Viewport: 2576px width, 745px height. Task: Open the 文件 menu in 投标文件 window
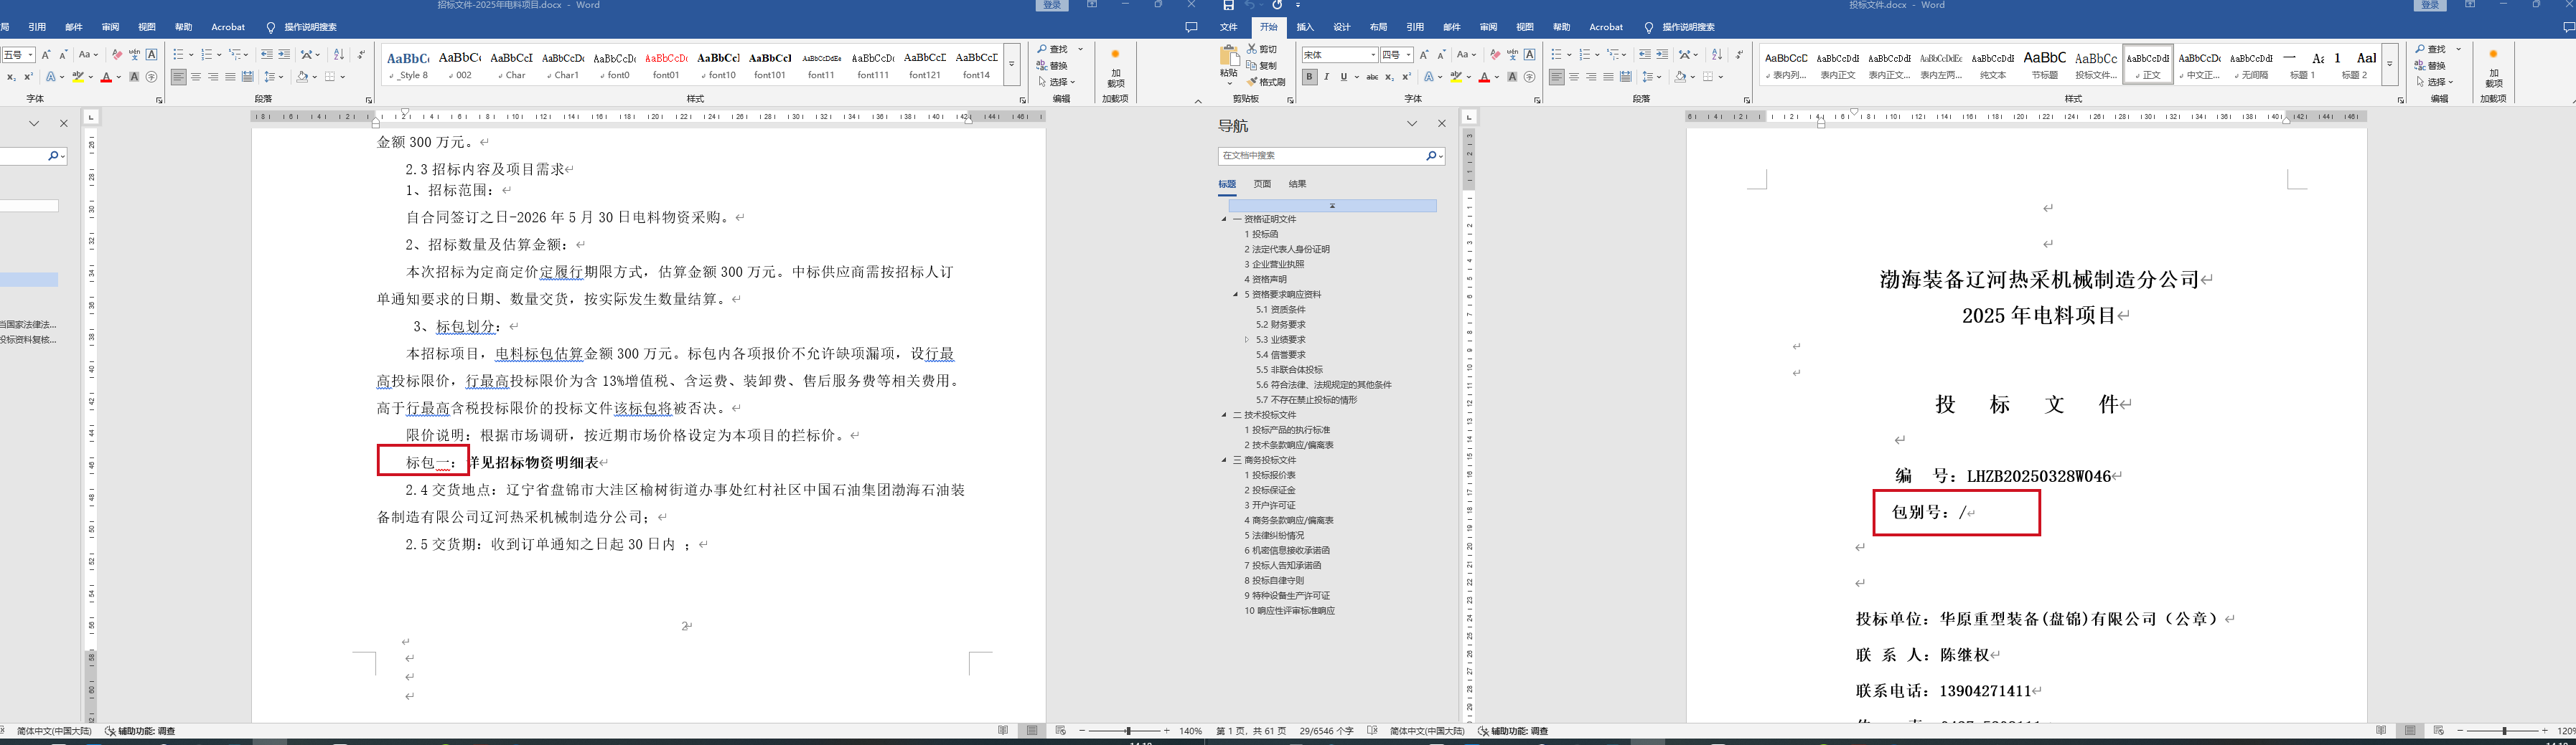1229,27
